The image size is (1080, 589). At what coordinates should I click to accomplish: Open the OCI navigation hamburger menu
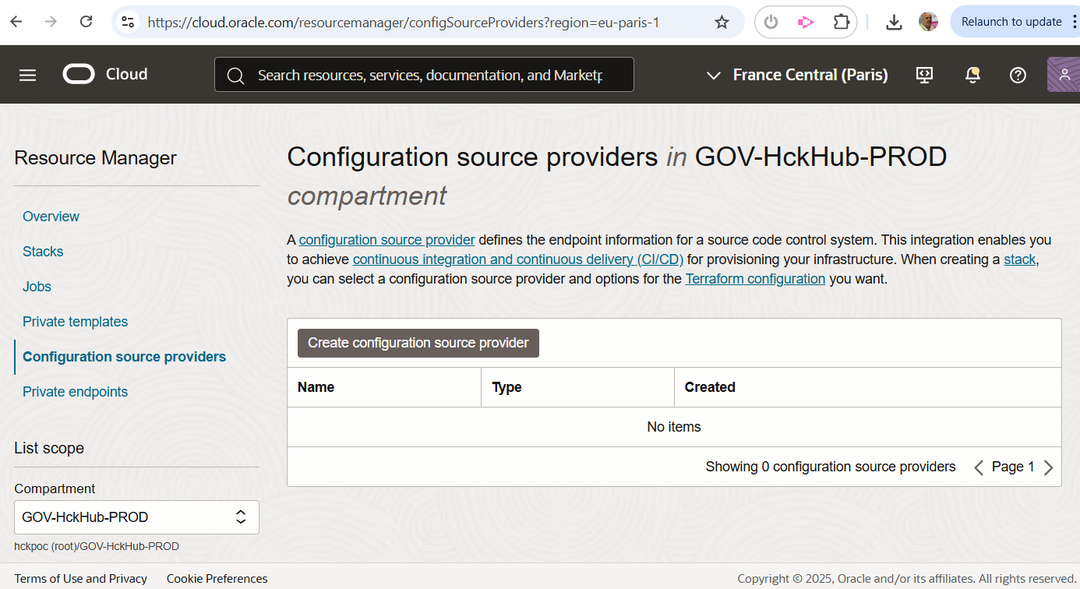coord(27,74)
